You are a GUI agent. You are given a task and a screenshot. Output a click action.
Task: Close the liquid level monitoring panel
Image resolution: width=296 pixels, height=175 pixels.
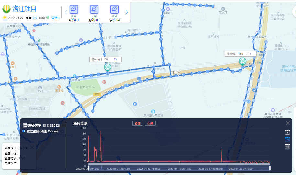[x=288, y=123]
